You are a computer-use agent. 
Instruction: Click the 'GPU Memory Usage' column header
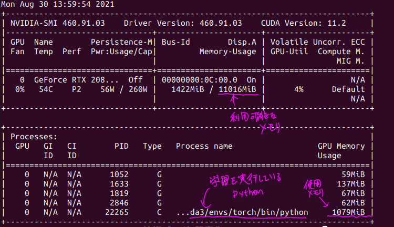(341, 151)
